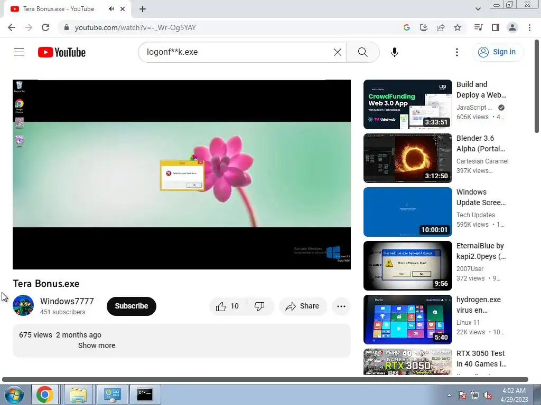Viewport: 541px width, 405px height.
Task: Open more actions ellipsis under video
Action: 341,306
